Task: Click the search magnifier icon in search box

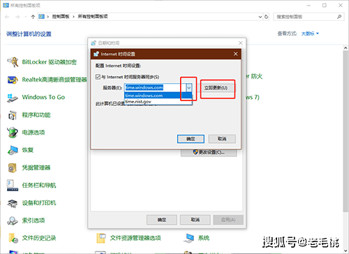Action: pos(339,17)
